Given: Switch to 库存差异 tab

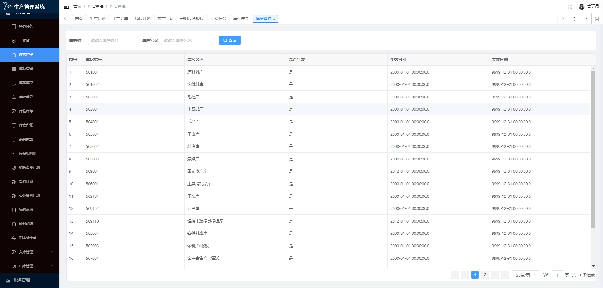Looking at the screenshot, I should (x=241, y=19).
